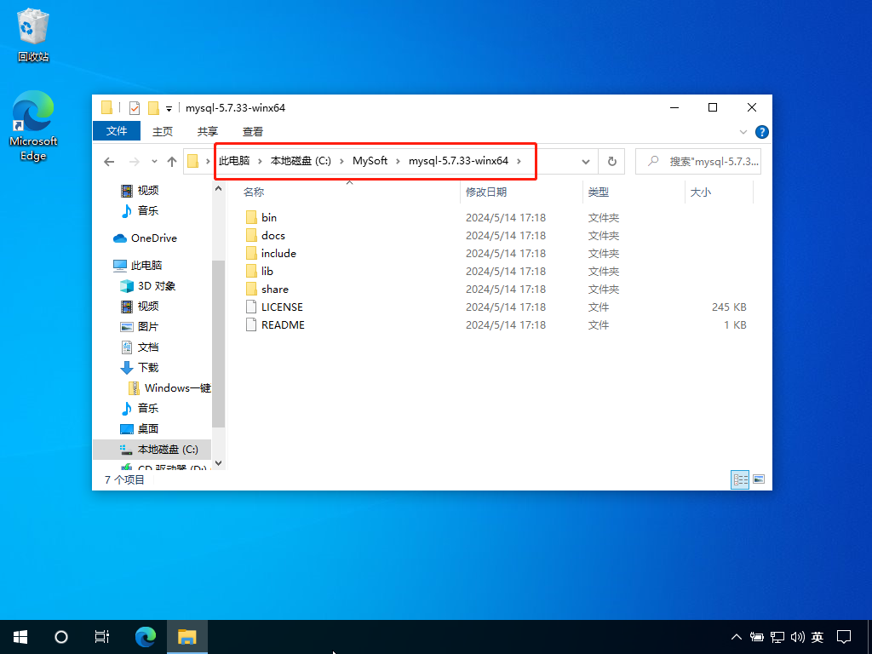This screenshot has width=872, height=654.
Task: Open Task View on taskbar
Action: pyautogui.click(x=102, y=636)
